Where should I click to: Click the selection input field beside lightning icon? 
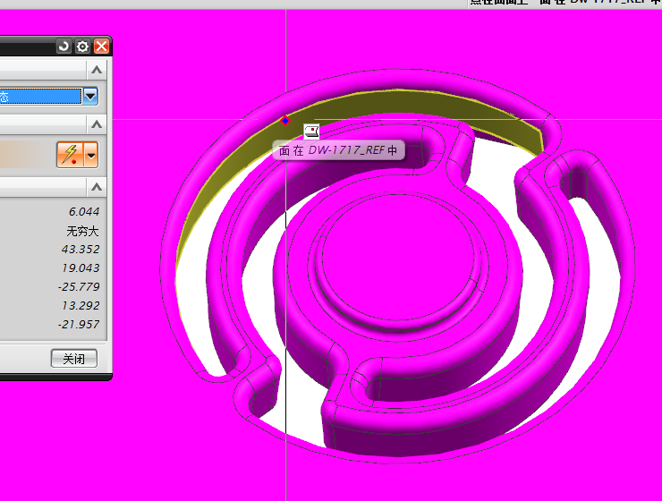pyautogui.click(x=22, y=155)
